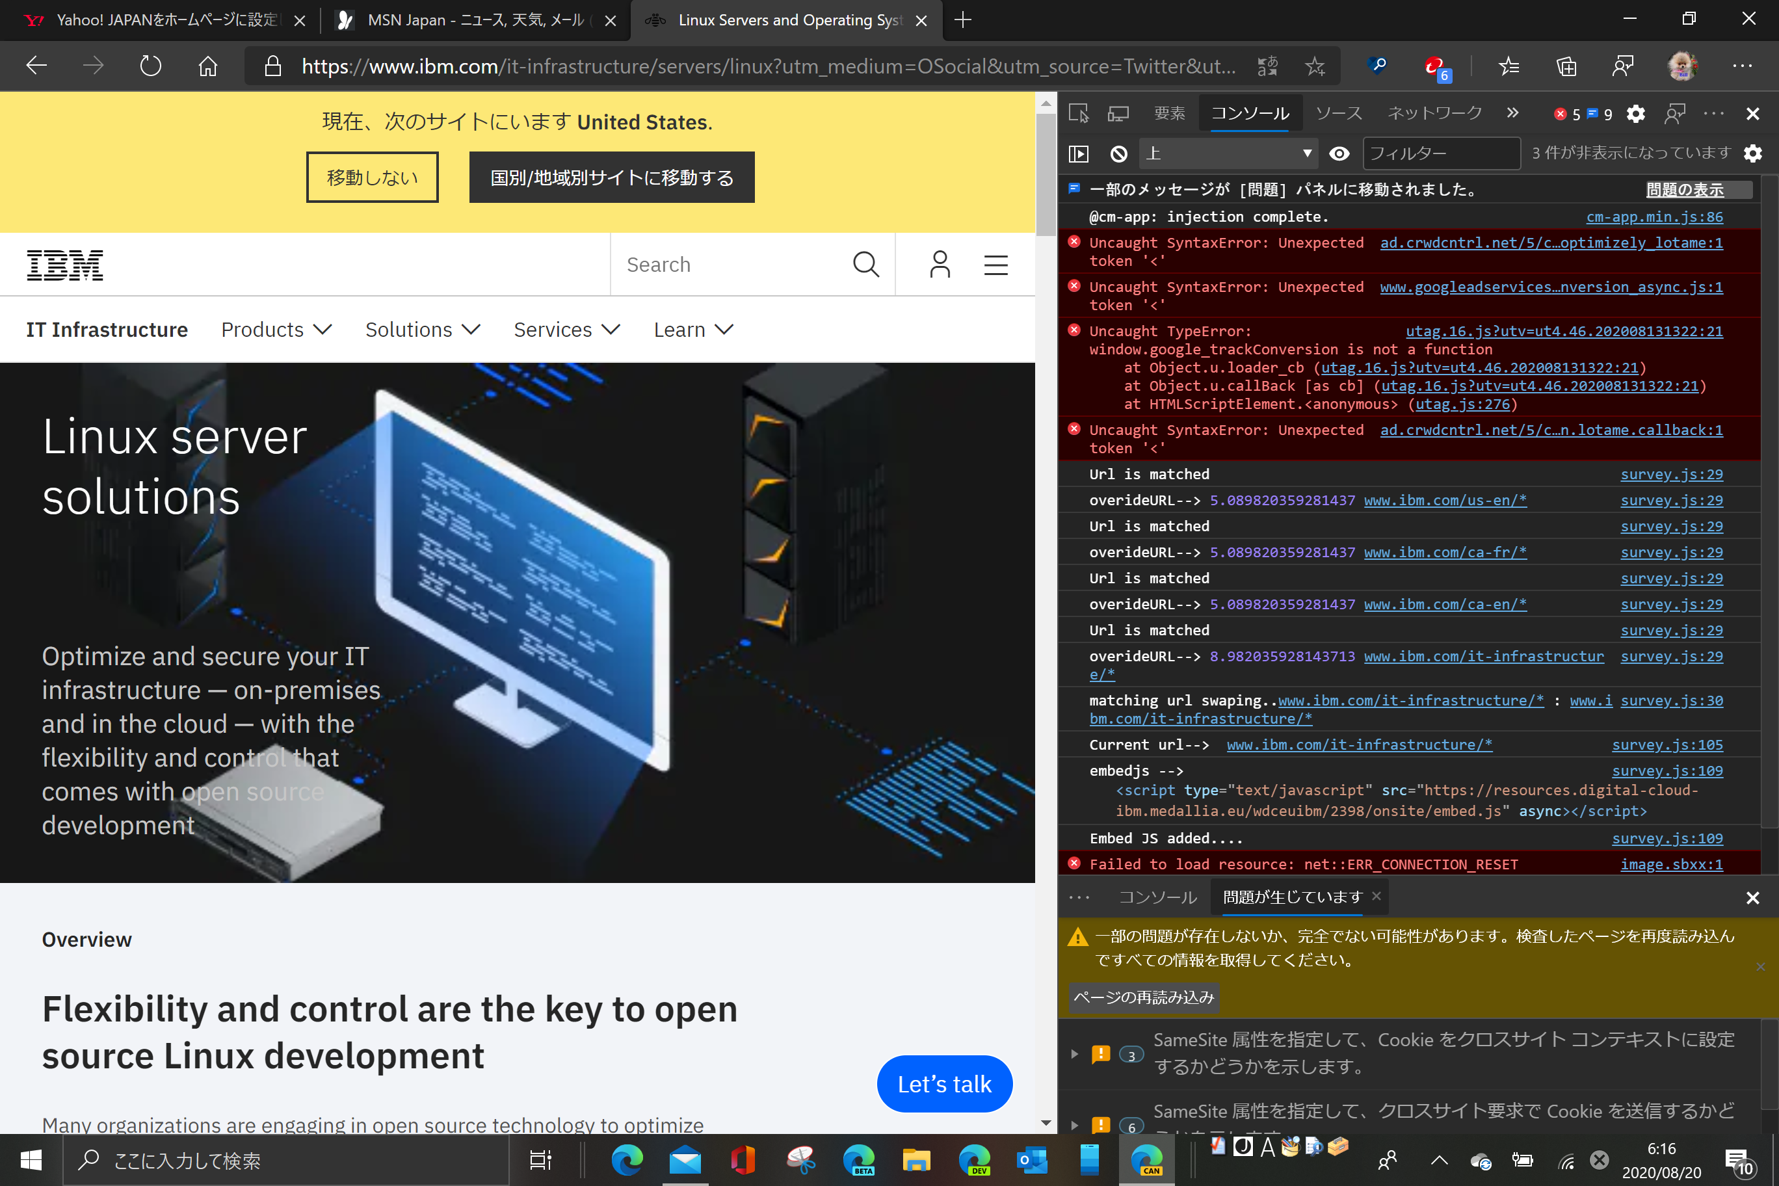1779x1186 pixels.
Task: Expand the Learn dropdown menu
Action: 694,330
